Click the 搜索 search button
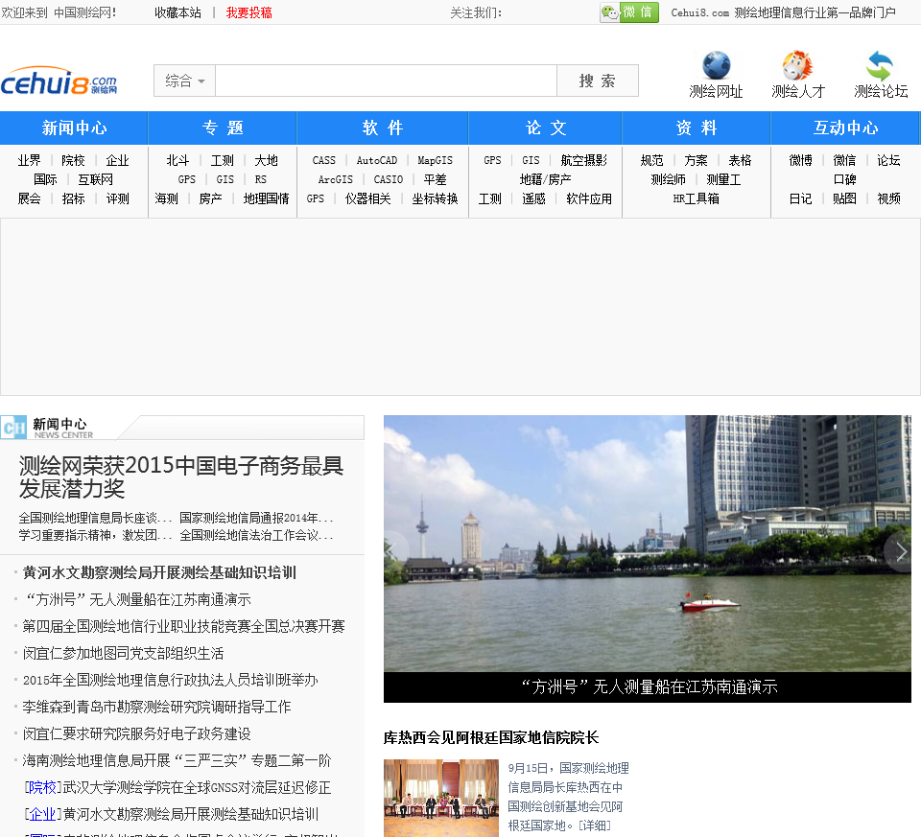Viewport: 921px width, 837px height. pyautogui.click(x=598, y=81)
